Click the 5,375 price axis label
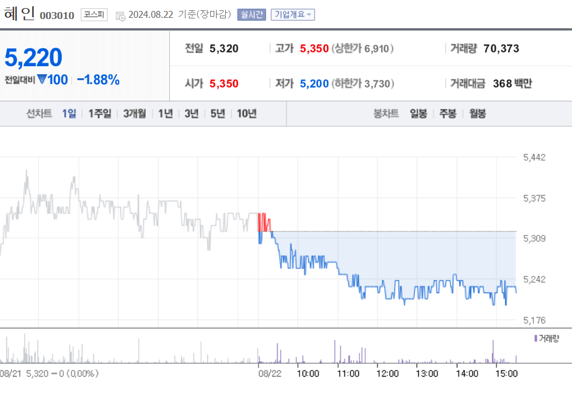Image resolution: width=572 pixels, height=395 pixels. pos(534,199)
